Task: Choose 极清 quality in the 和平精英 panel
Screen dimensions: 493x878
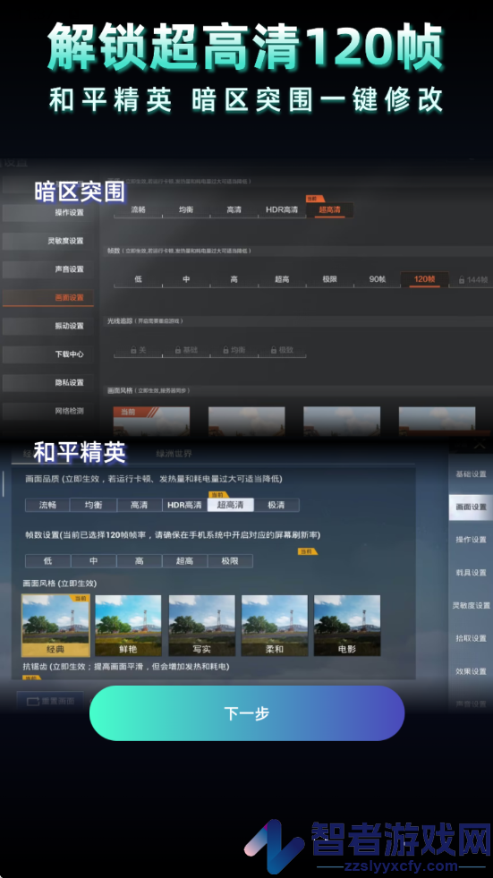Action: (276, 505)
